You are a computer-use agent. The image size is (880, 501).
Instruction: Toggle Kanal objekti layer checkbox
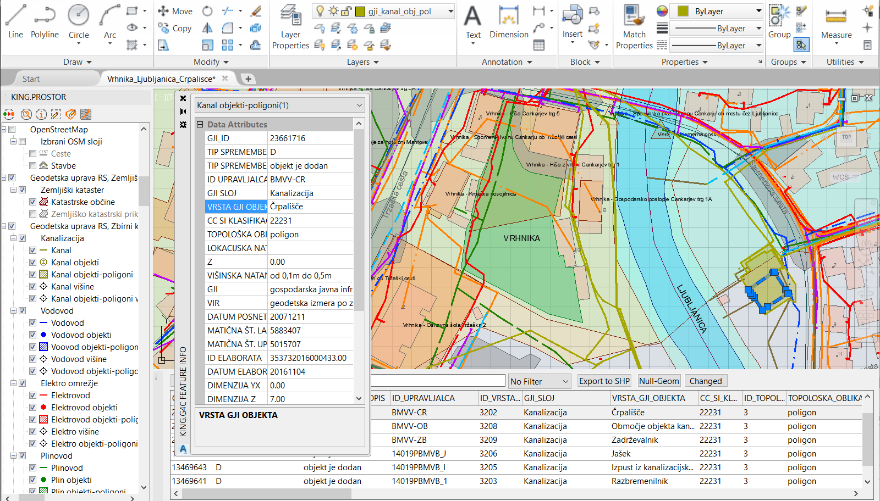[33, 263]
